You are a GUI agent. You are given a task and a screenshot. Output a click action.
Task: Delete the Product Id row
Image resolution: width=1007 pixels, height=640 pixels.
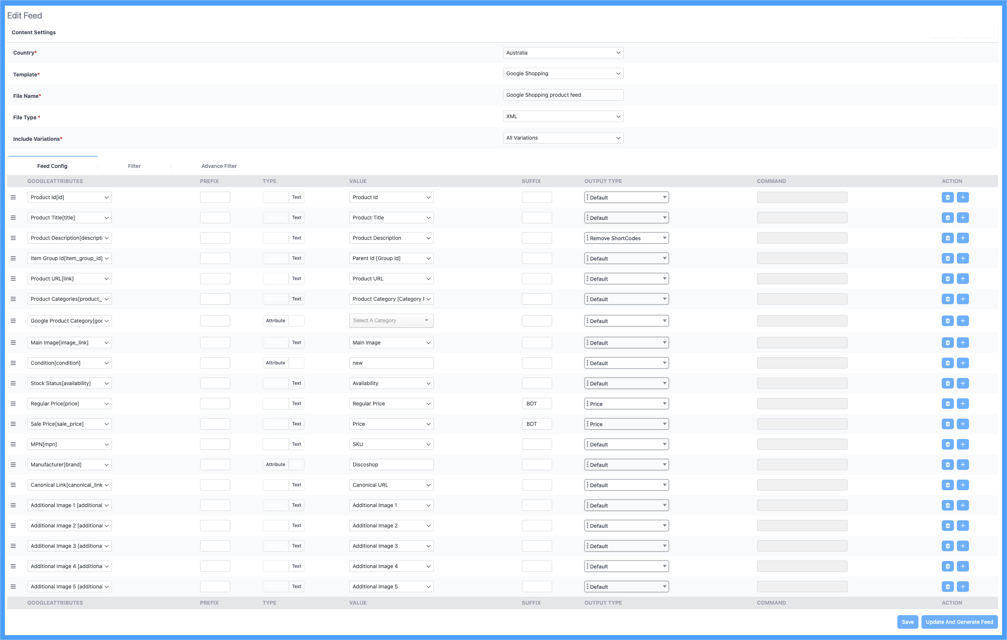tap(947, 197)
